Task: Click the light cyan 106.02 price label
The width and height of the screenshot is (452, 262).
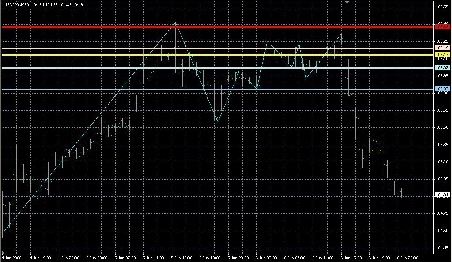Action: point(442,68)
